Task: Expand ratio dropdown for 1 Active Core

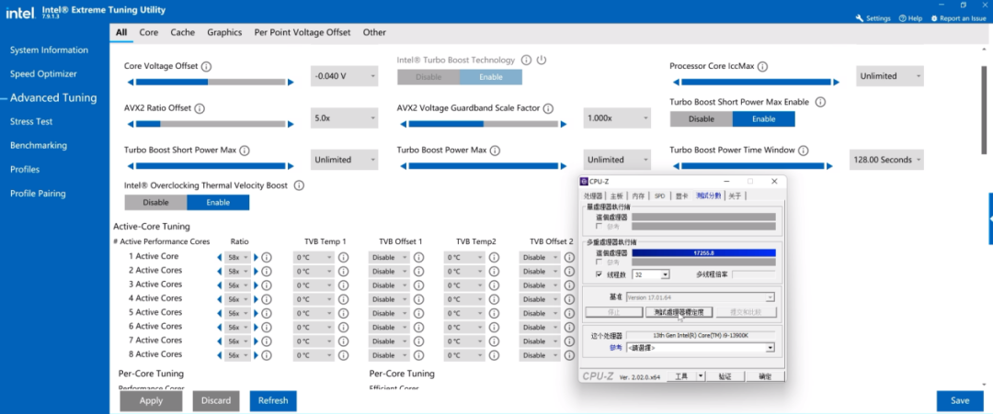Action: [x=238, y=258]
